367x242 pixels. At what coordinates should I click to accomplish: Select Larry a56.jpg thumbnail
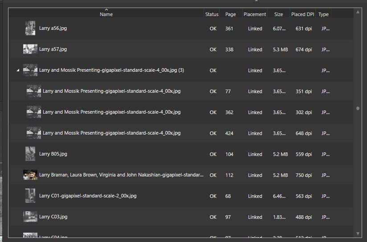click(x=30, y=28)
